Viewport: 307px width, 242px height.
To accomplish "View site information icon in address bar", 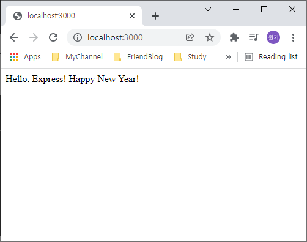I will coord(78,37).
